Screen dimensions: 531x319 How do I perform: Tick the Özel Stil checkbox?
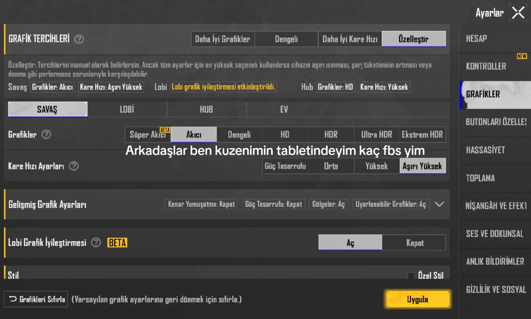411,275
